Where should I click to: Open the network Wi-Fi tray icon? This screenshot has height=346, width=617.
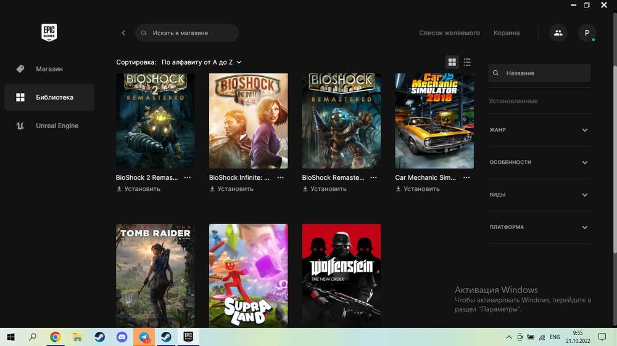click(x=542, y=337)
